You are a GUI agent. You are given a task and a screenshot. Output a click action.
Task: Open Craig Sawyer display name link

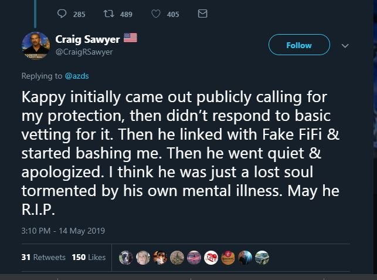click(x=88, y=39)
